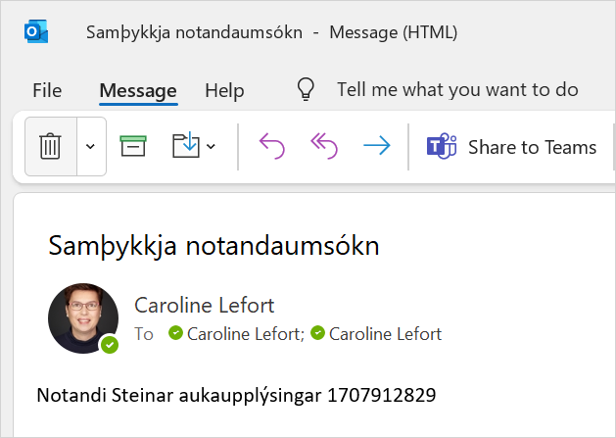616x438 pixels.
Task: Select the Reply All arrow
Action: 323,147
